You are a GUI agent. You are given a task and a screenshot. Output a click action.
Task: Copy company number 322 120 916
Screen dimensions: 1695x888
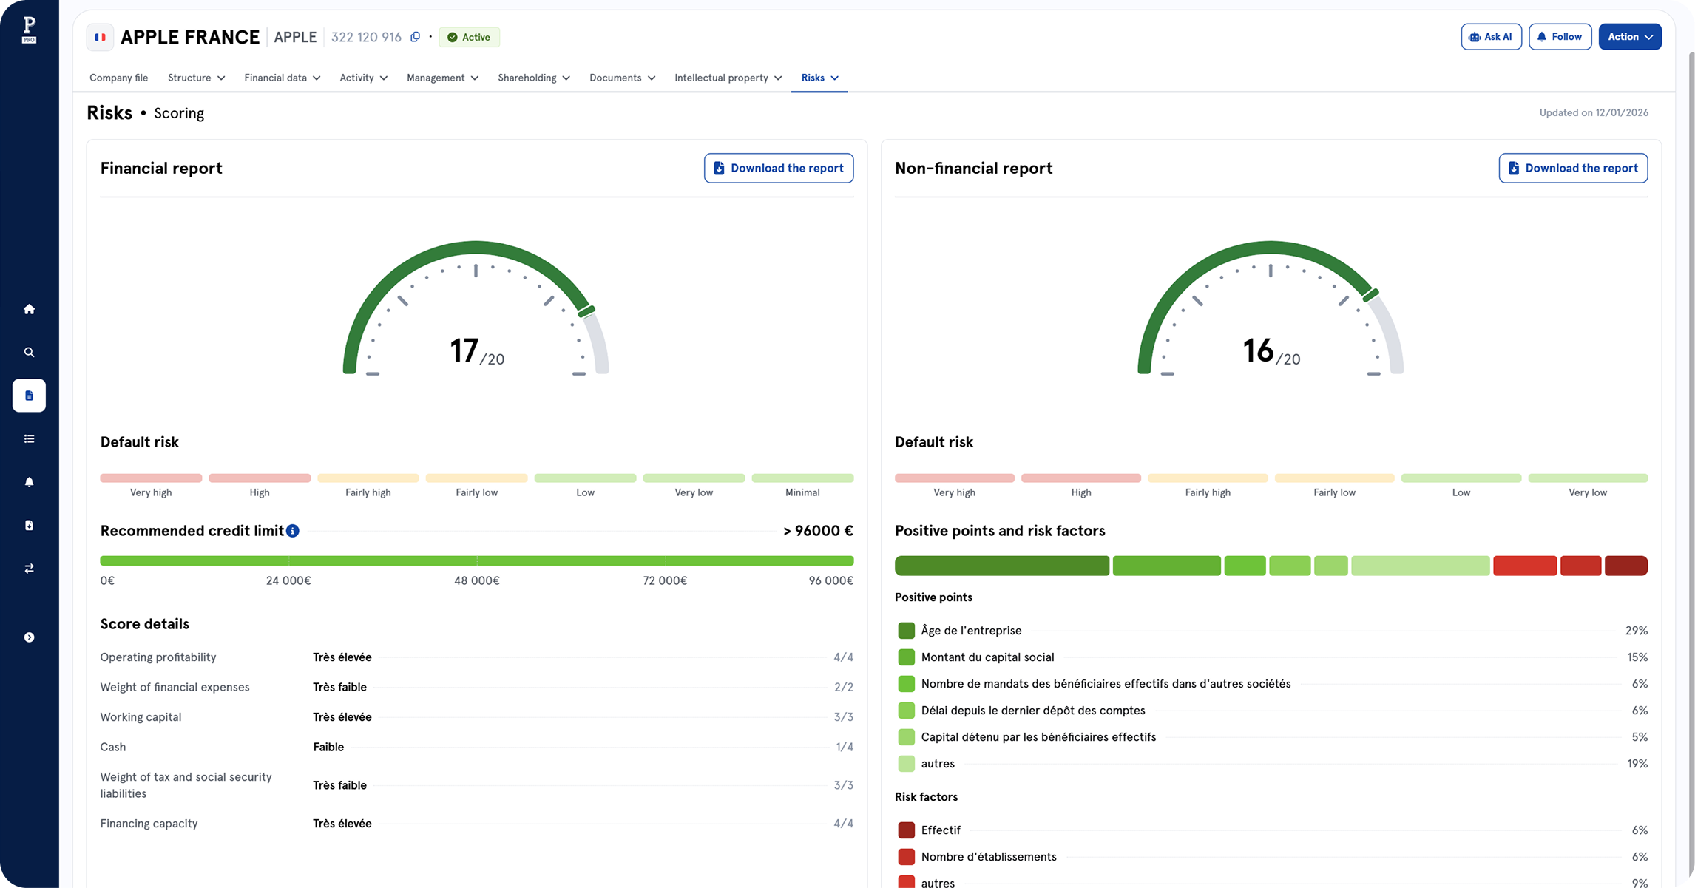[x=416, y=37]
